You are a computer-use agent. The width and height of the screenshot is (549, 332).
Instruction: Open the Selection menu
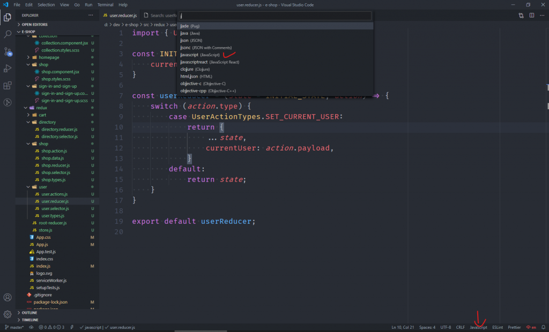coord(46,5)
